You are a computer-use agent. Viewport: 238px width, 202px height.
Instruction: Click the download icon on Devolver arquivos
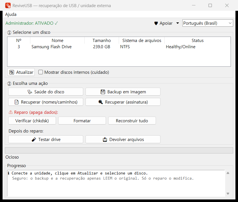tap(105, 140)
